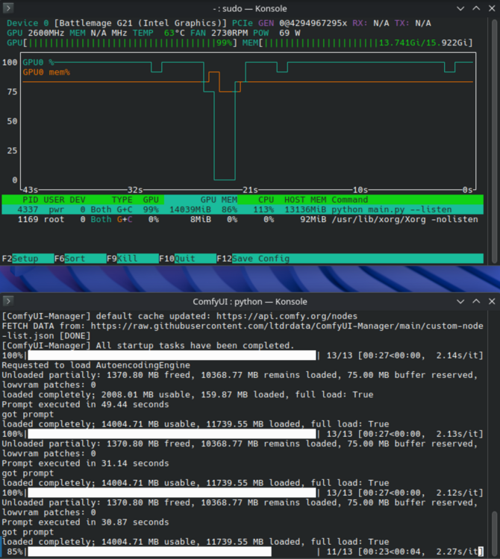This screenshot has height=559, width=500.
Task: Minimize the ComfyUI Konsole window
Action: pos(460,302)
